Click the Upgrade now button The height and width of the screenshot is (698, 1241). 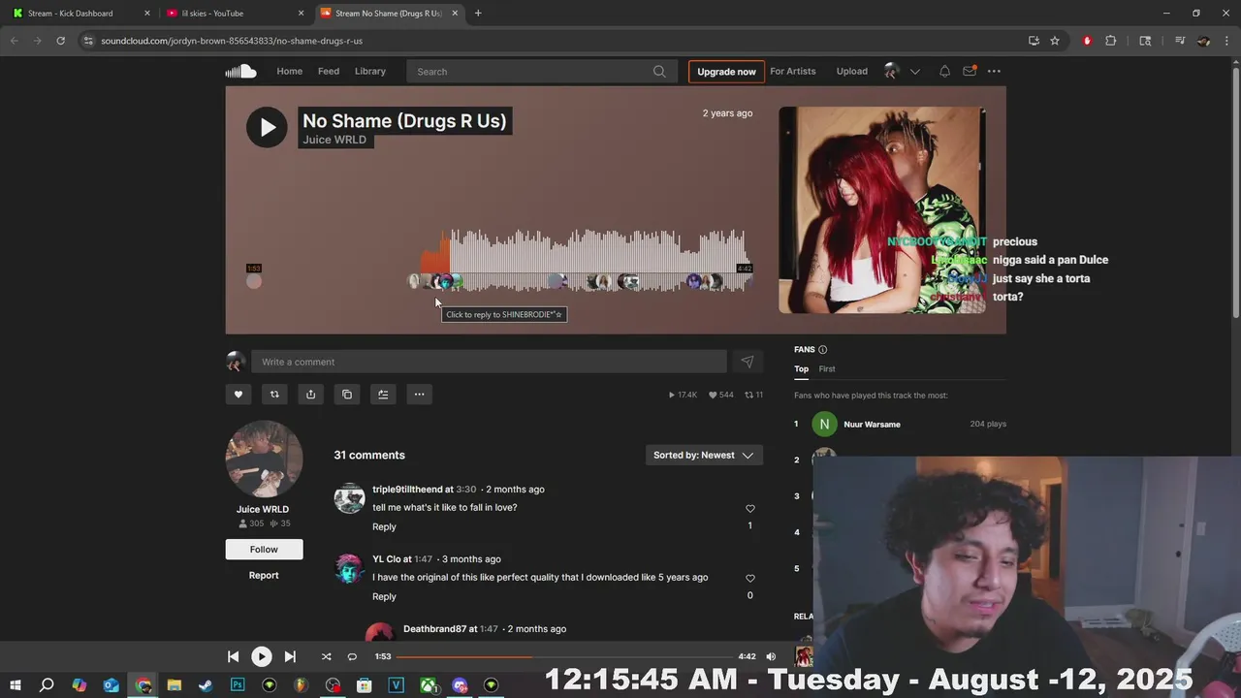tap(726, 72)
